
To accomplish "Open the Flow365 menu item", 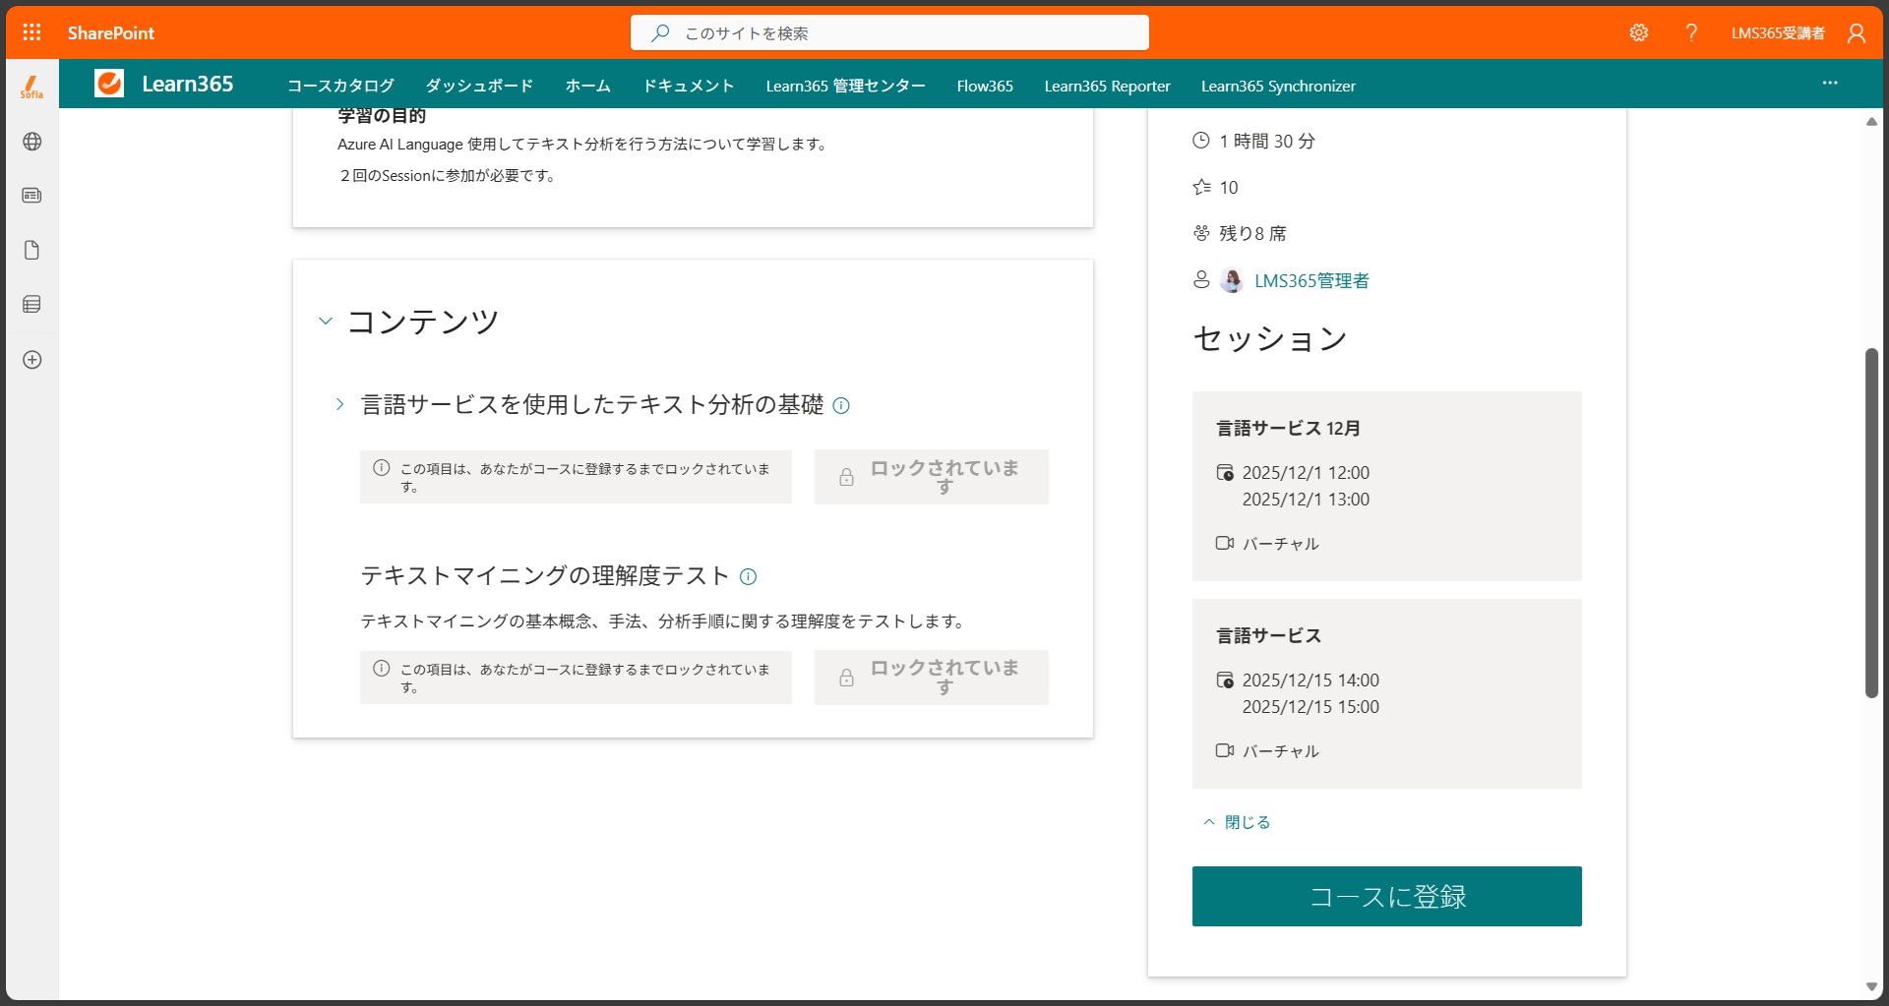I will [985, 86].
